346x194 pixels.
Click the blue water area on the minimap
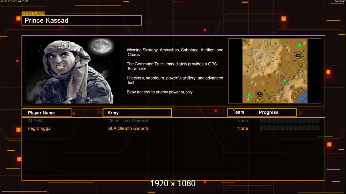(302, 98)
